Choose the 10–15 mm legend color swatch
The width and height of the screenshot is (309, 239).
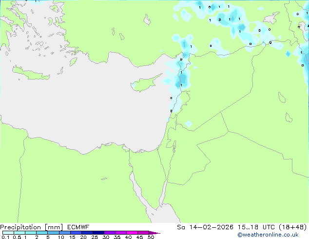click(x=64, y=233)
